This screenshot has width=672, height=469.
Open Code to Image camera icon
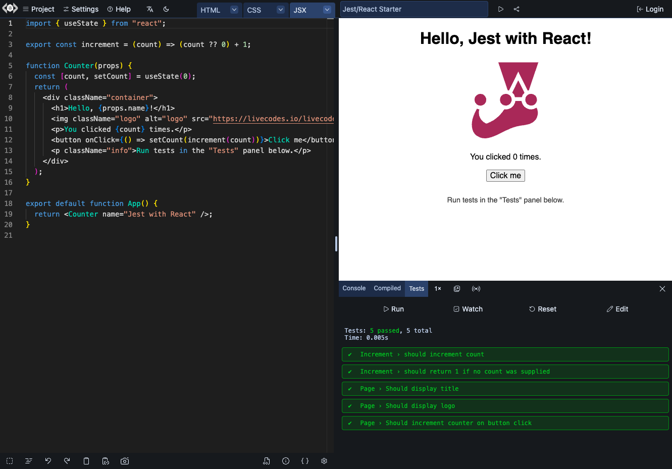click(125, 461)
